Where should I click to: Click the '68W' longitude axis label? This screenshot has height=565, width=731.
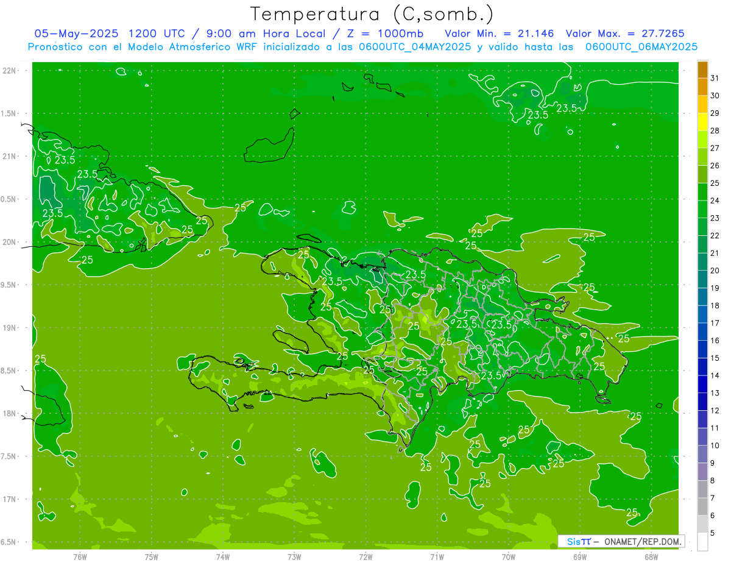pyautogui.click(x=651, y=557)
